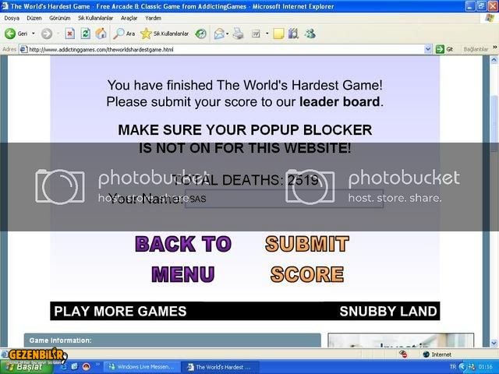
Task: Open the Geri back history dropdown arrow
Action: 33,34
